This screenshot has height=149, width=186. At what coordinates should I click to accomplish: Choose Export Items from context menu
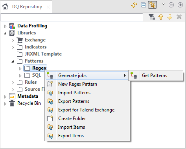[x=88, y=136]
